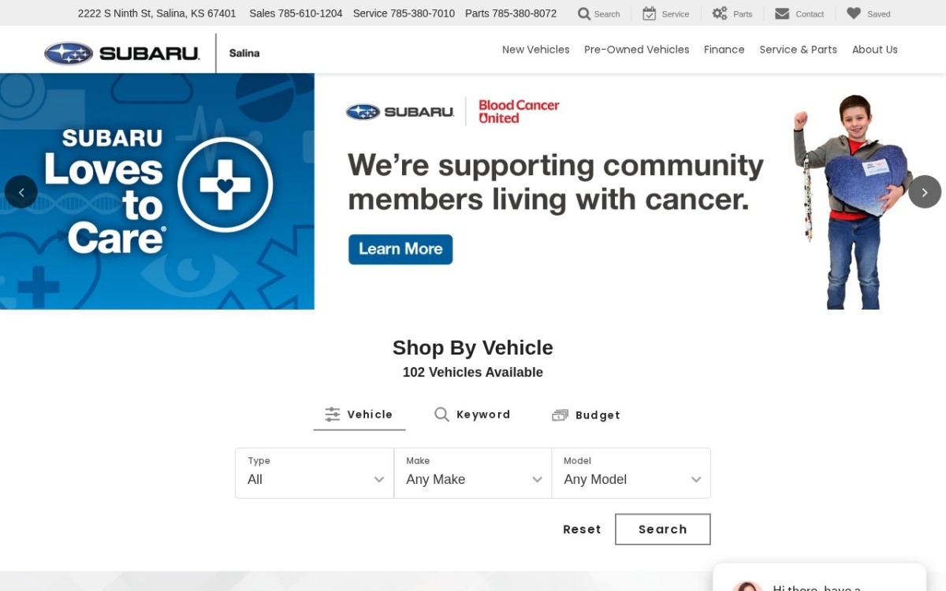Click the chat popup message "Hi there"
This screenshot has height=591, width=946.
817,587
